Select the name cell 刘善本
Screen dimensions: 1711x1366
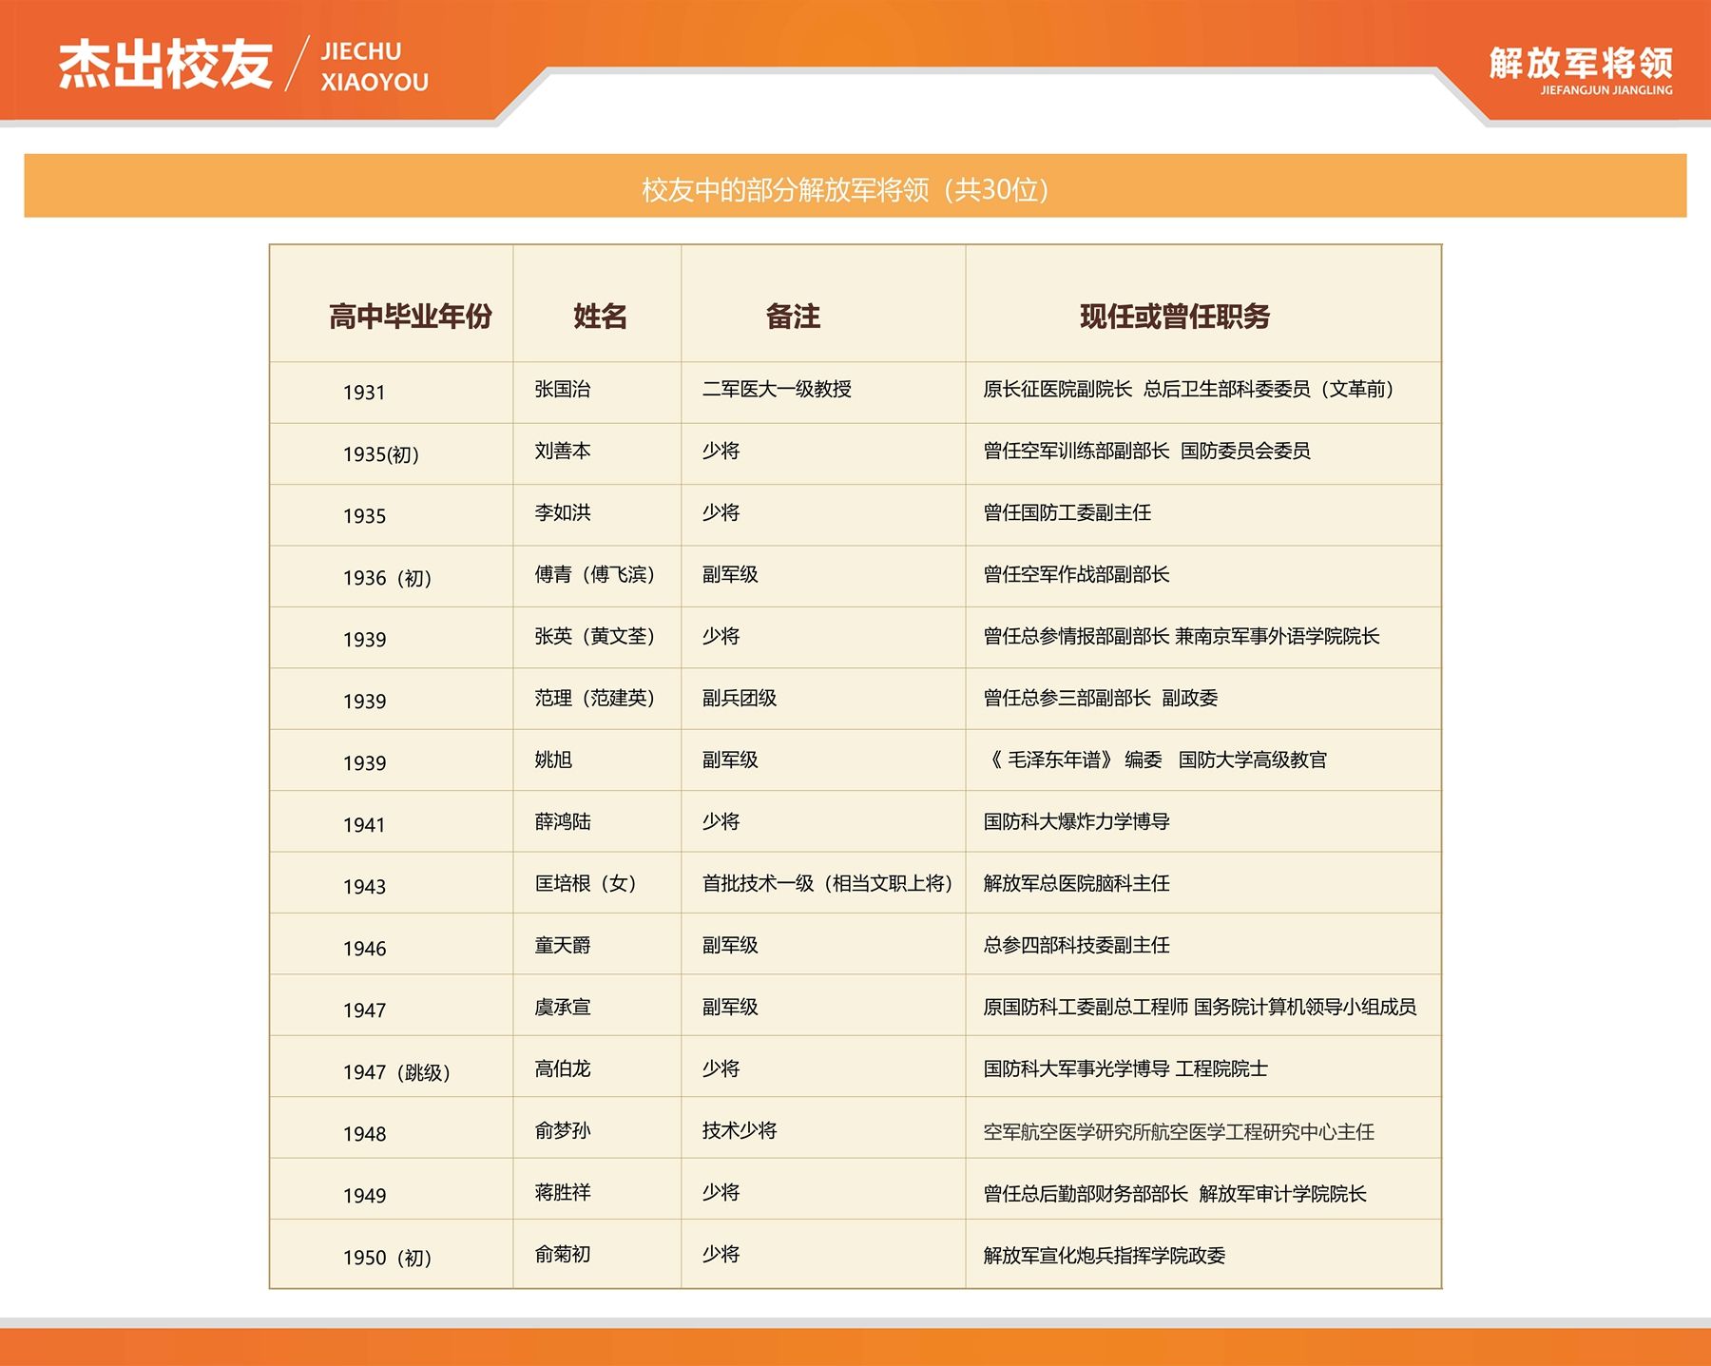point(563,452)
